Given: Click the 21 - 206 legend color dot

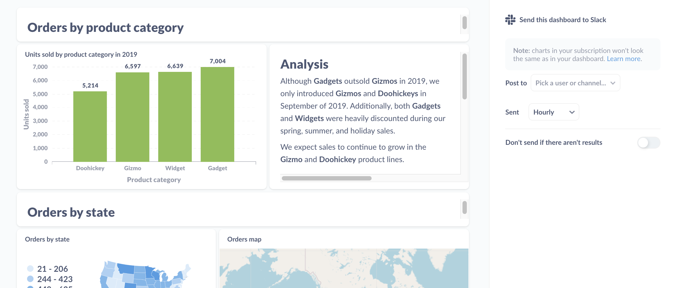Looking at the screenshot, I should pyautogui.click(x=30, y=269).
